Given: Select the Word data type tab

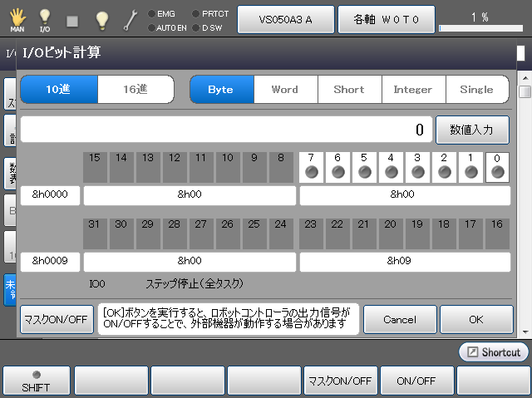Looking at the screenshot, I should coord(284,89).
